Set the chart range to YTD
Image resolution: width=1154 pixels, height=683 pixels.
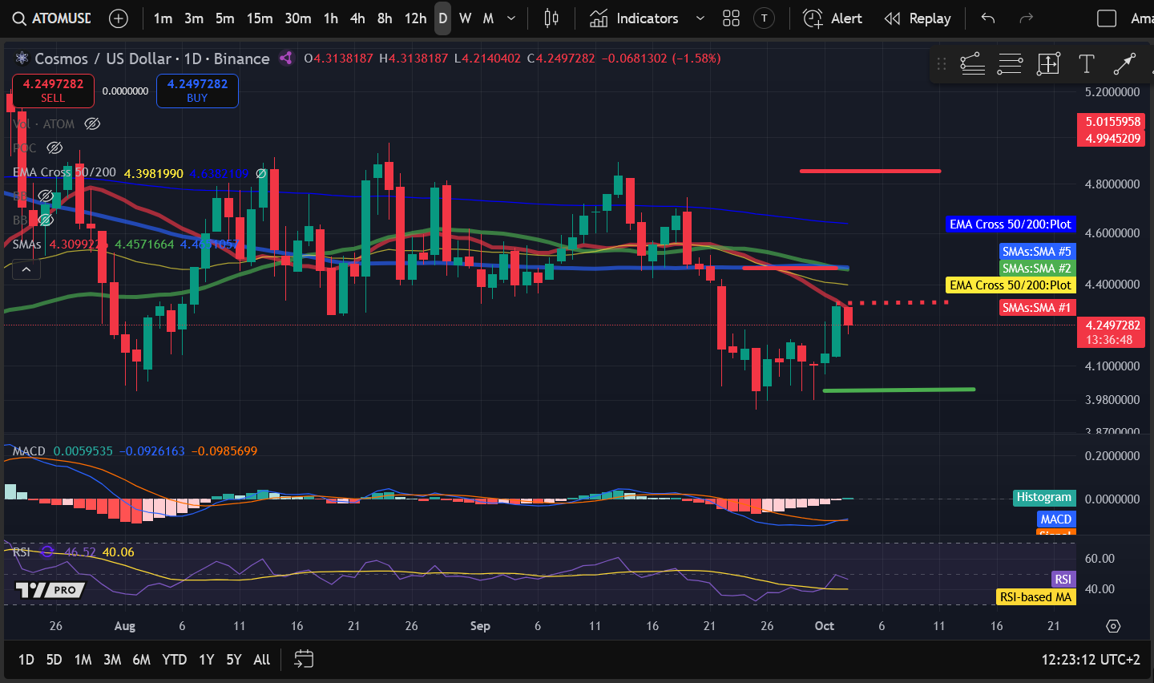[x=175, y=660]
